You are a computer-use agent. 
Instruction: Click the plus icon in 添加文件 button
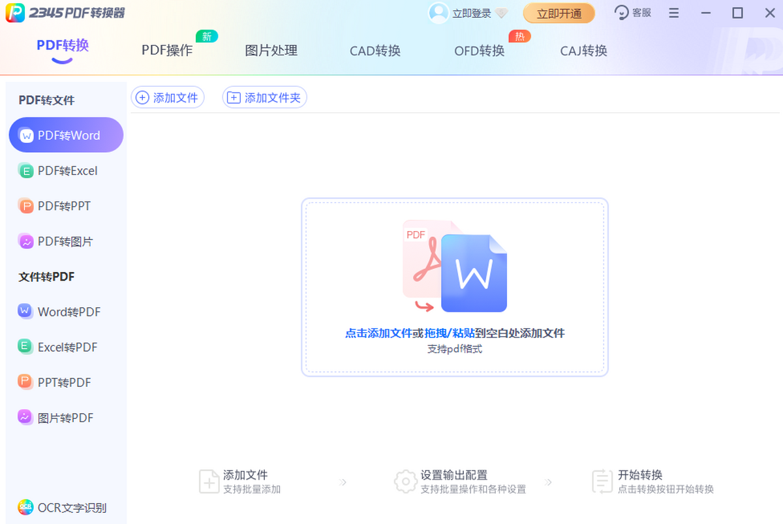[142, 98]
